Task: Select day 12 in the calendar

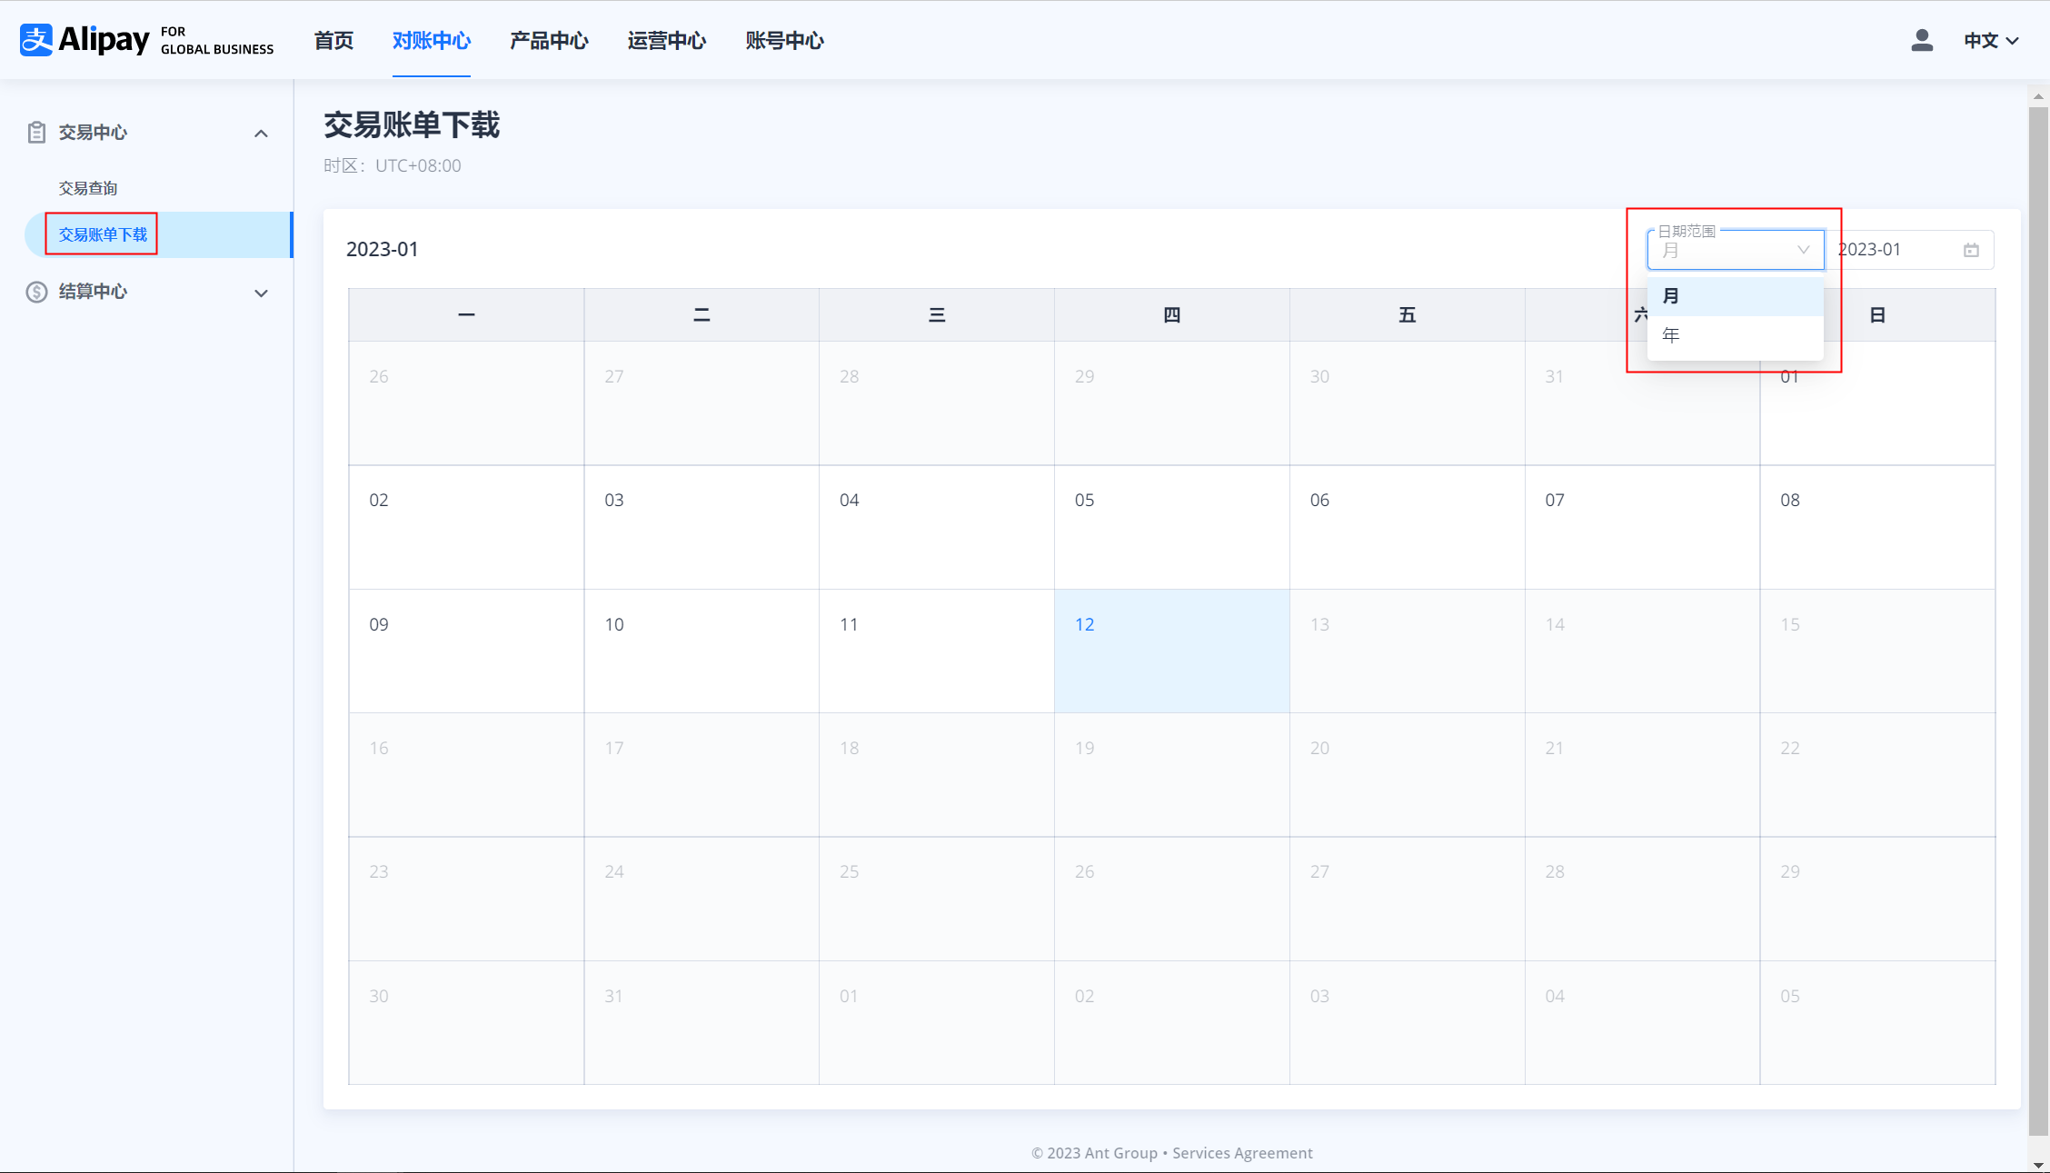Action: 1171,651
